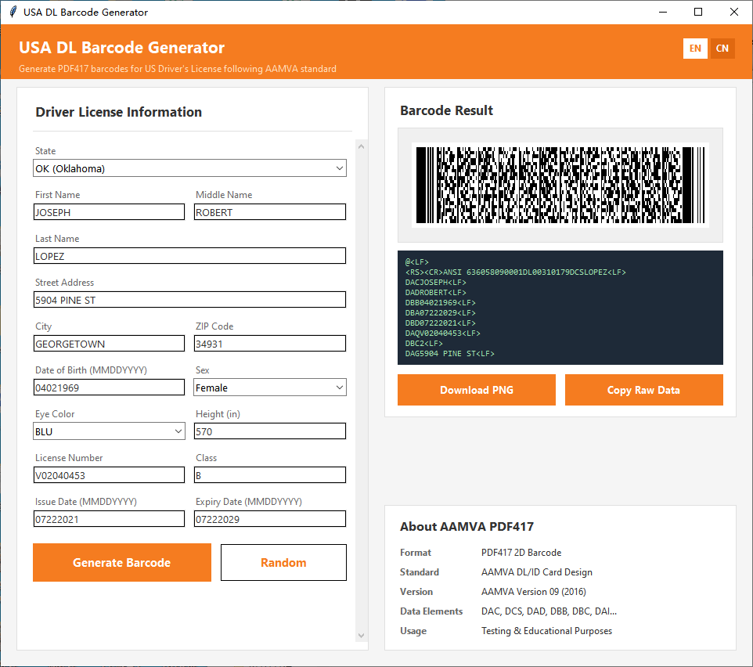753x667 pixels.
Task: Click the Height field showing 570
Action: 270,431
